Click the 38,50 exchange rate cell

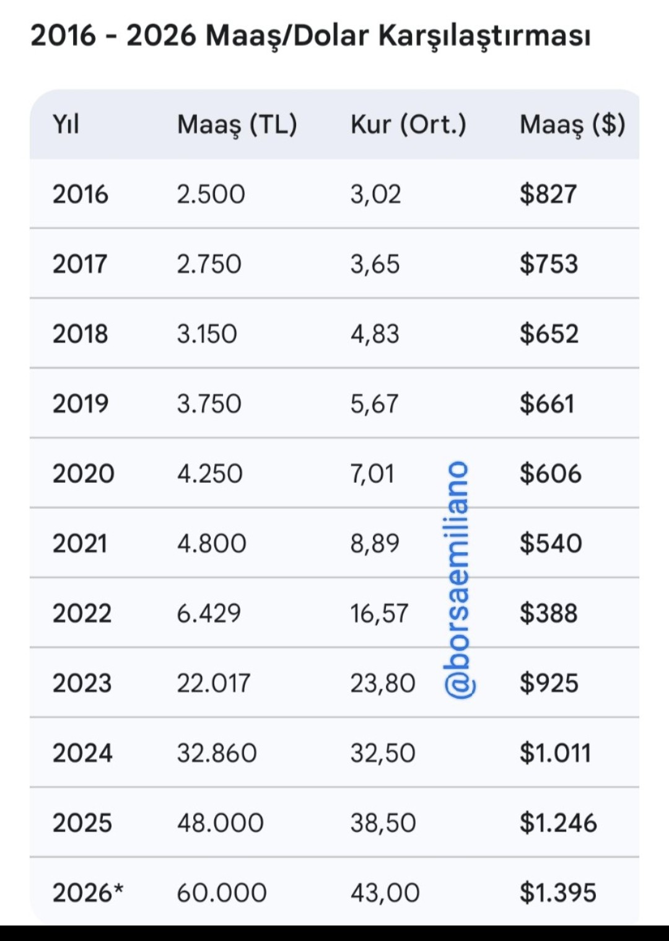383,823
